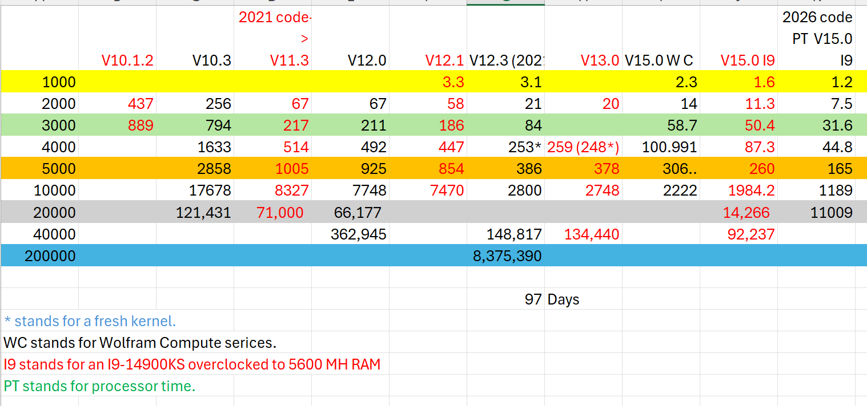Select the orange row cell 2858
This screenshot has height=406, width=867.
[195, 169]
